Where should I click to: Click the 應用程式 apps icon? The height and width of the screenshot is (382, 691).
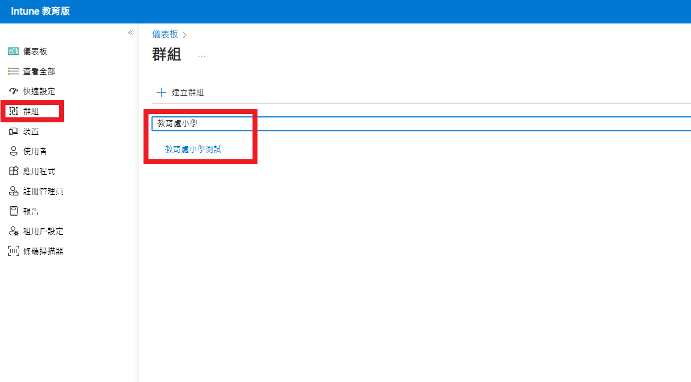pyautogui.click(x=13, y=171)
